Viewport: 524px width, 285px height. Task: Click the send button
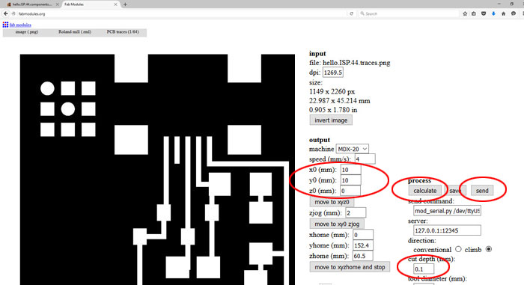point(482,191)
